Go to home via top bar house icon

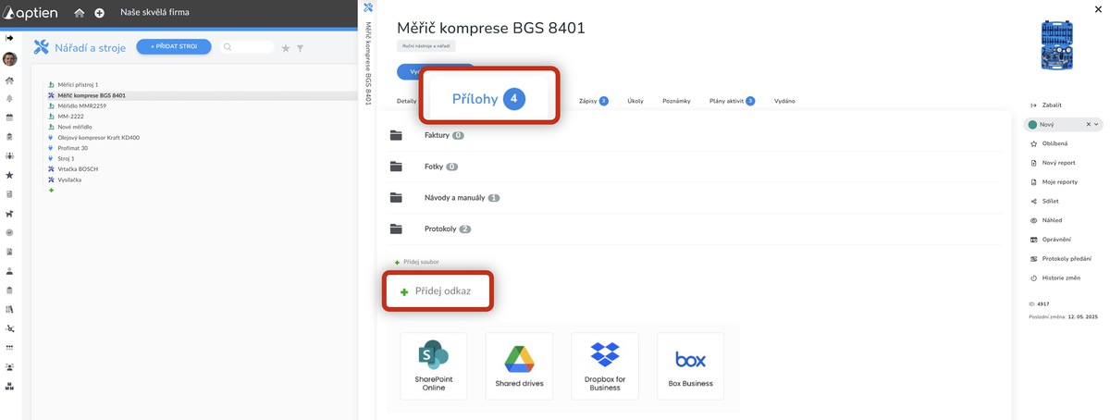[x=80, y=14]
